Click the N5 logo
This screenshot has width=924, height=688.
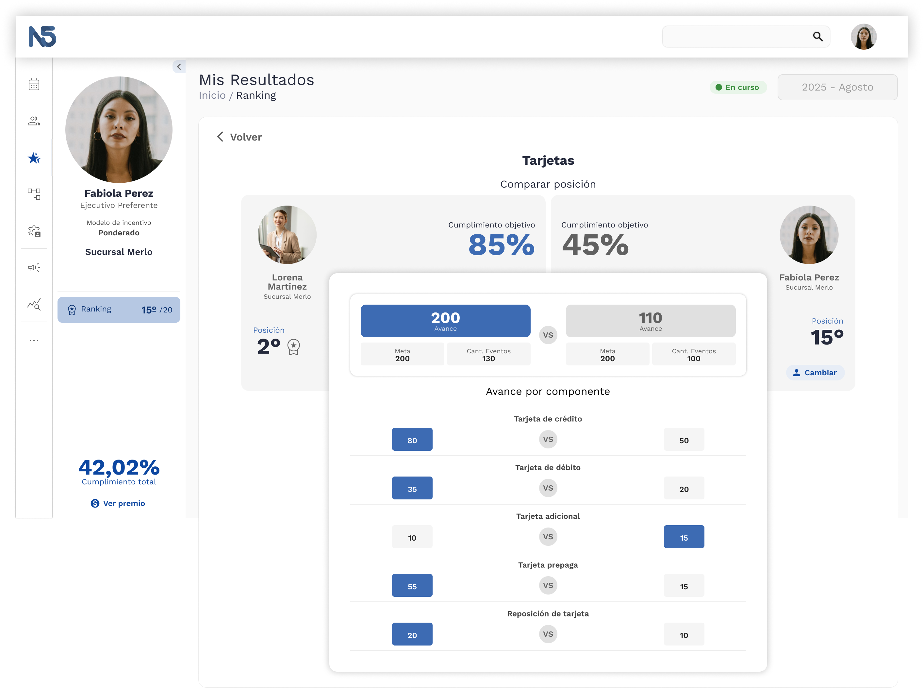coord(42,37)
